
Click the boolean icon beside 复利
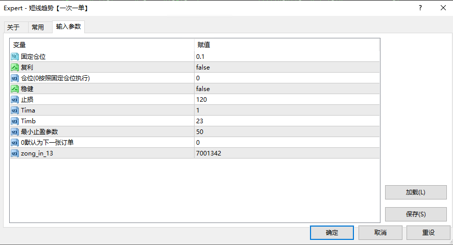(14, 68)
